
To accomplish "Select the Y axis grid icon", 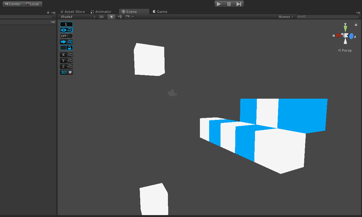I will click(x=66, y=61).
